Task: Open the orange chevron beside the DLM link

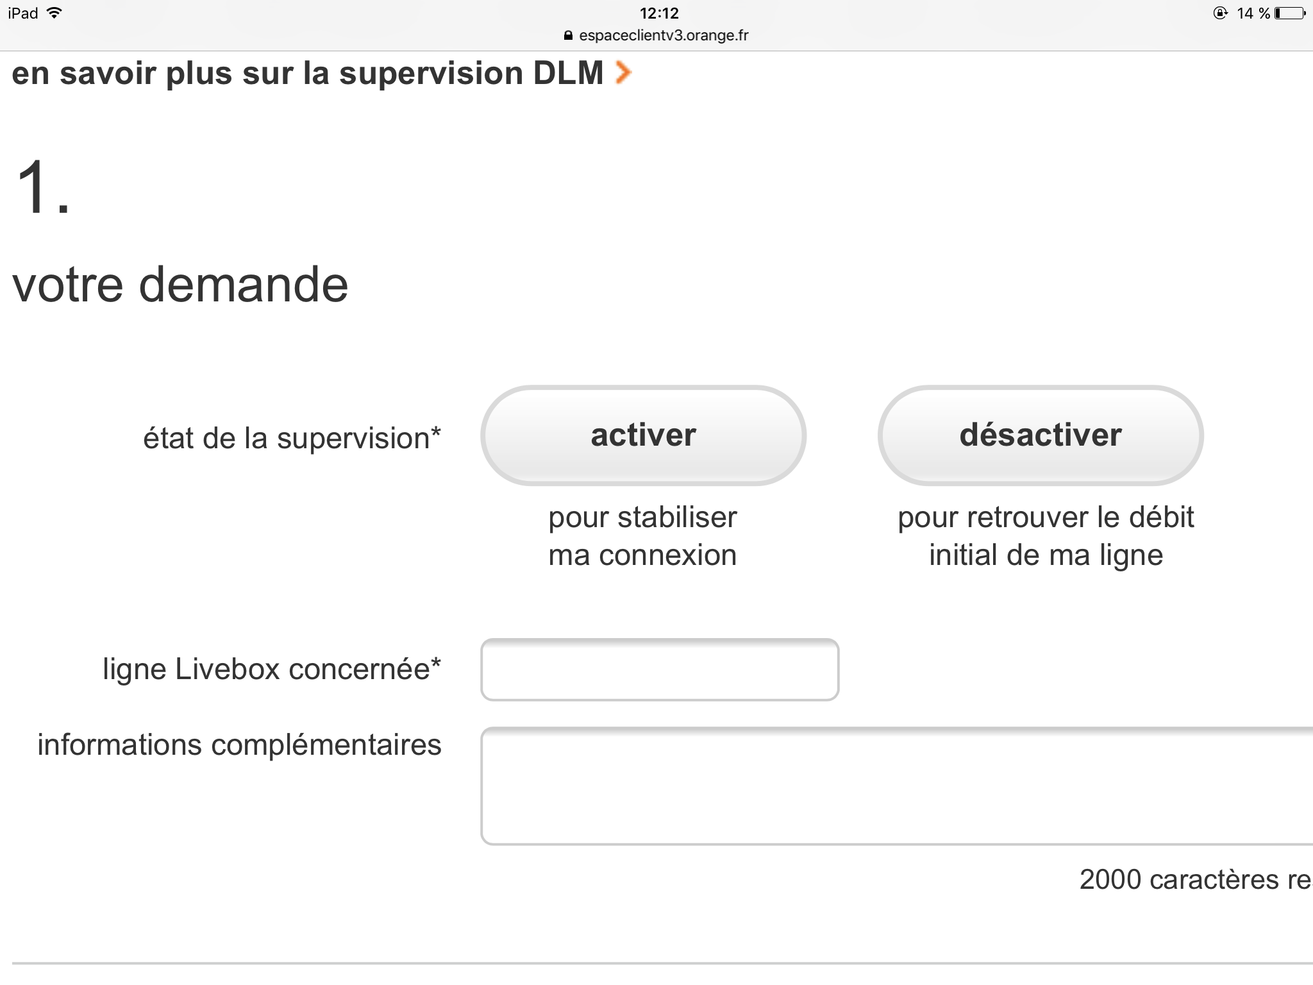Action: tap(623, 72)
